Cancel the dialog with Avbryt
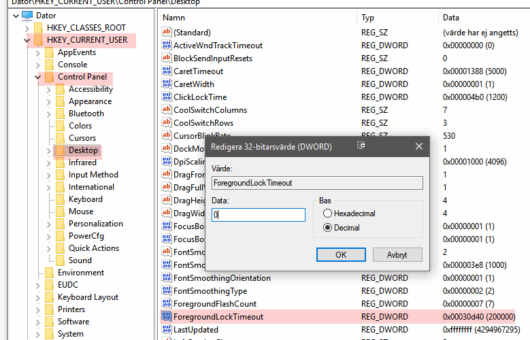This screenshot has height=340, width=530. pos(398,254)
